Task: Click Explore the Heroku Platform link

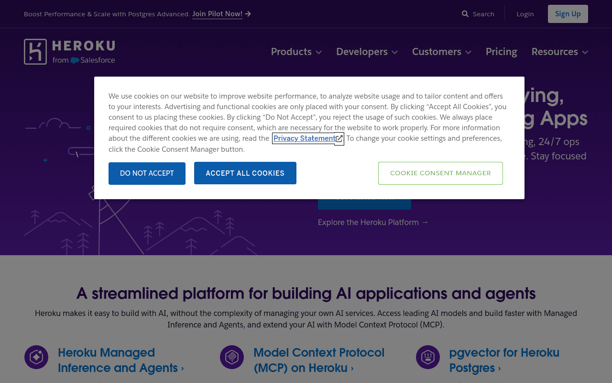Action: [x=373, y=222]
